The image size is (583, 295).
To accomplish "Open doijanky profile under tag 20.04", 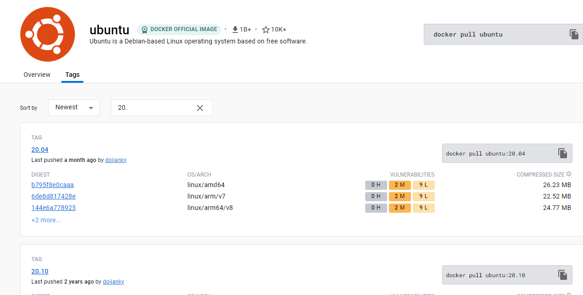I will click(x=116, y=160).
